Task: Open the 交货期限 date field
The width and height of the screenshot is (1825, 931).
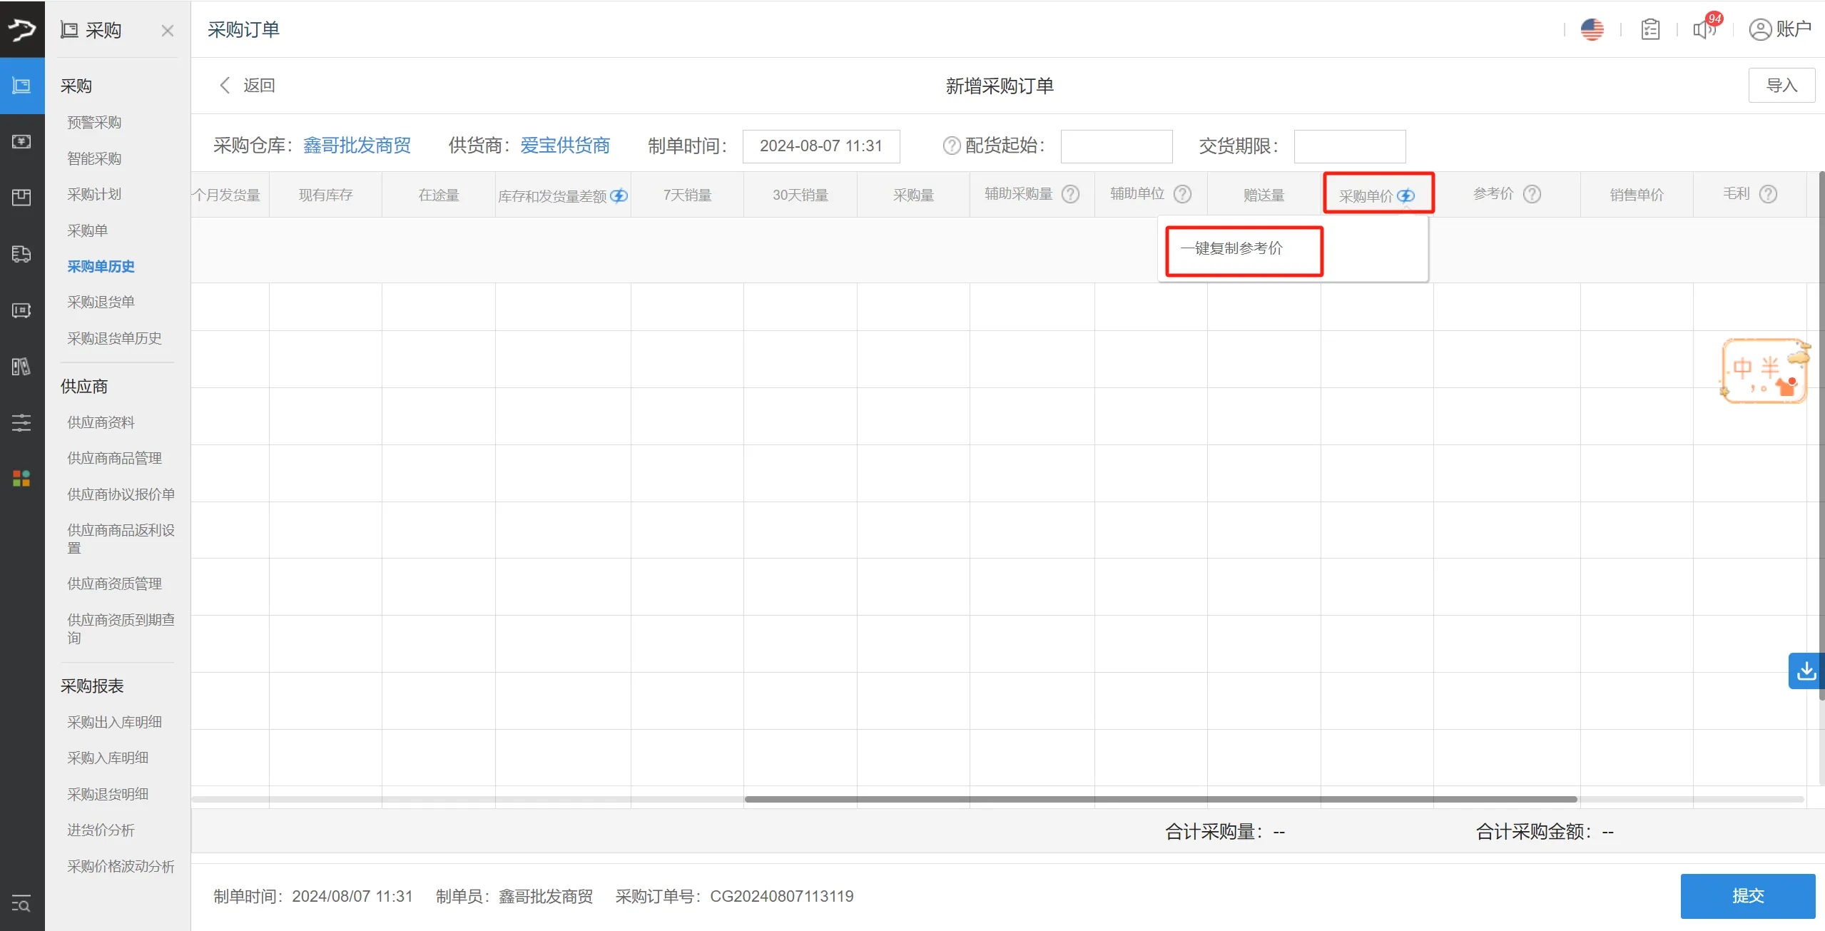Action: 1349,146
